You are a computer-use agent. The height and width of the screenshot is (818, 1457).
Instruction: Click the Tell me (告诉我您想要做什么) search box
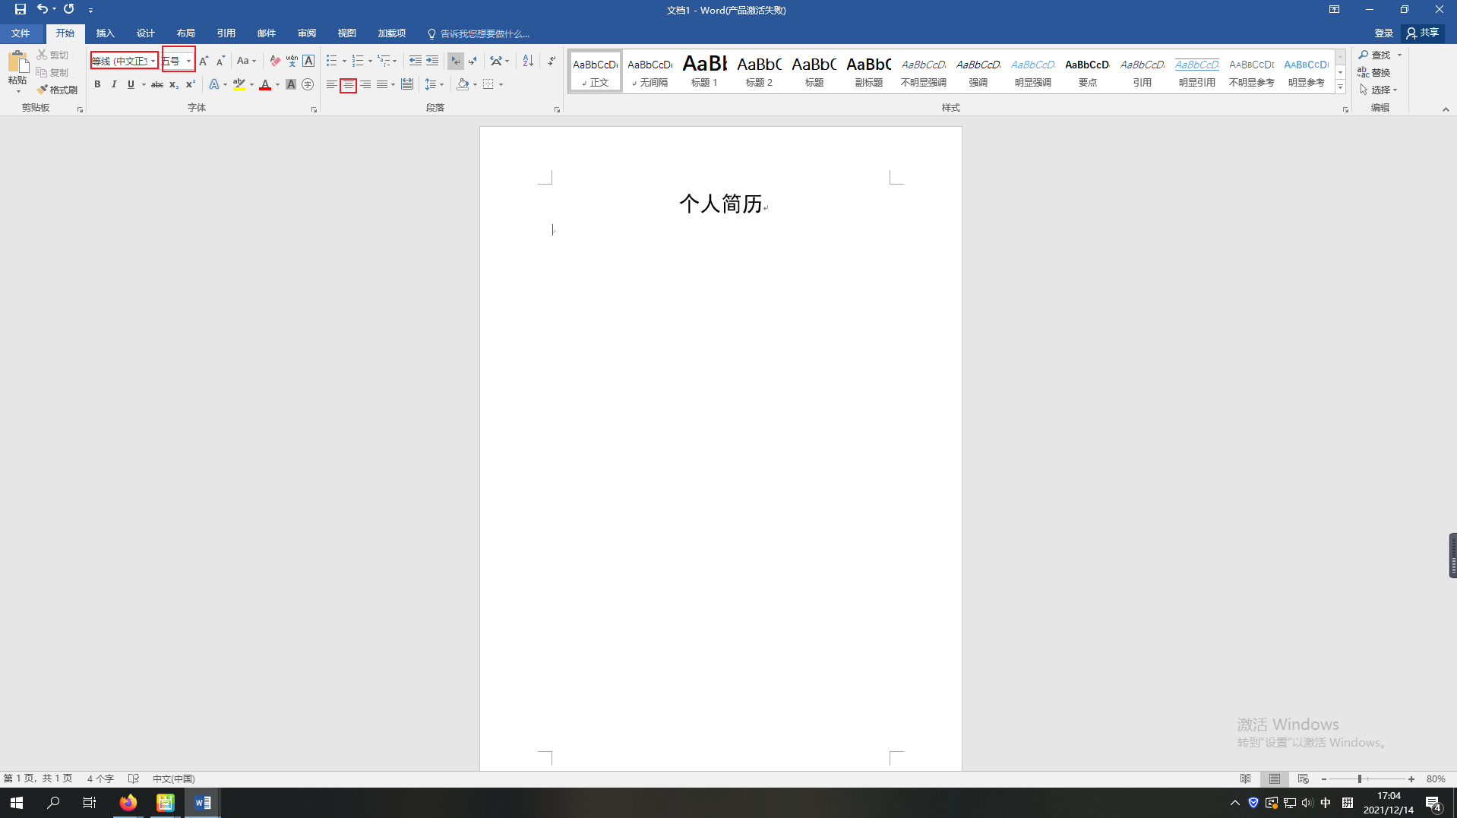(479, 33)
